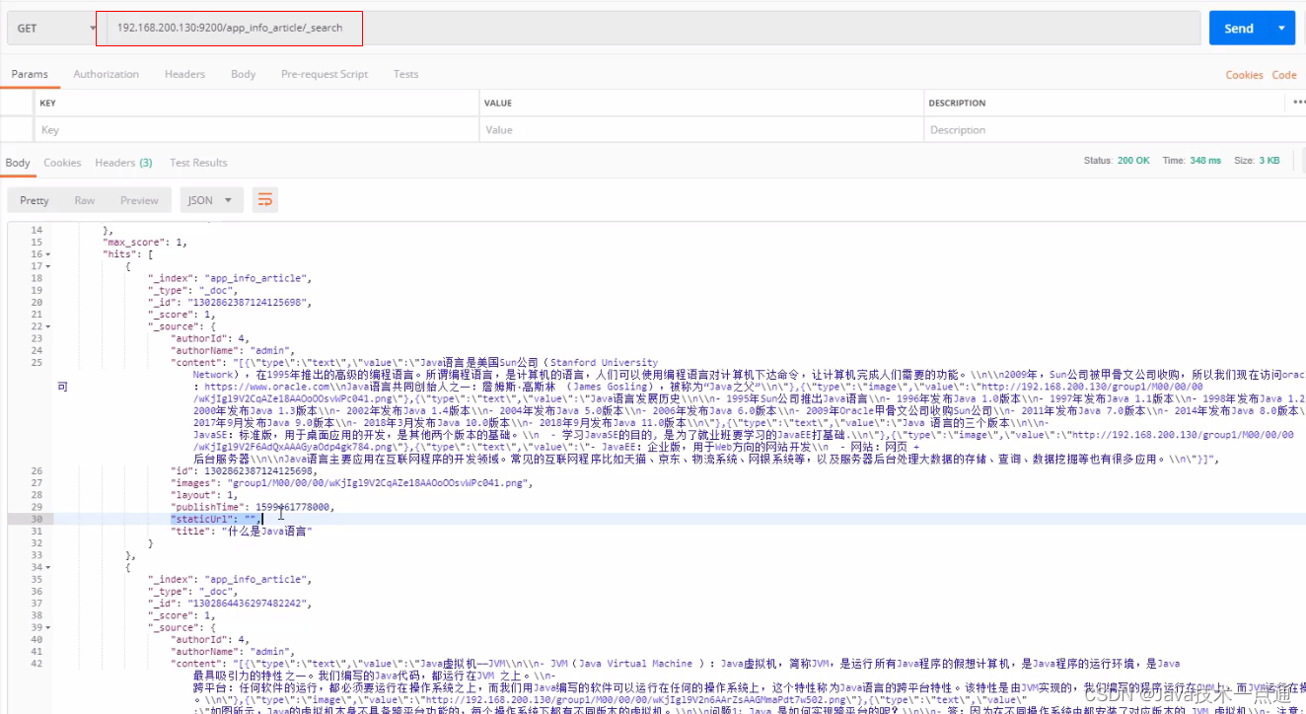Viewport: 1306px width, 714px height.
Task: Click "_index" value on line 35
Action: (257, 579)
